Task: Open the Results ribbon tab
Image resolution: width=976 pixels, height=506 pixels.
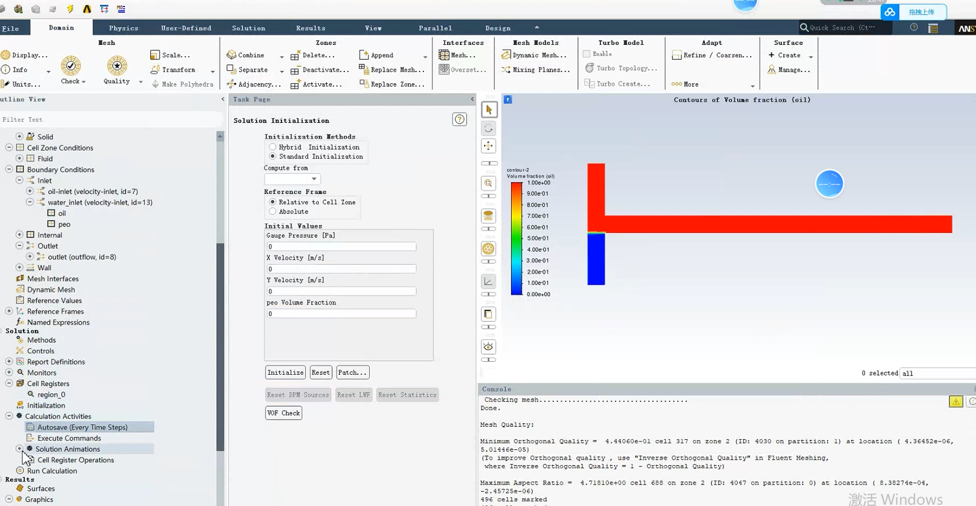Action: [x=311, y=28]
